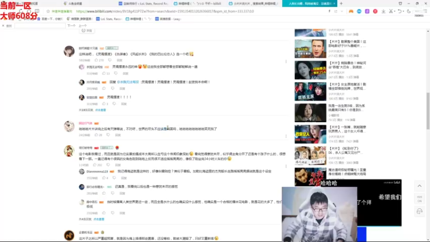
Task: Toggle the mini player ON switch
Action: pyautogui.click(x=419, y=199)
